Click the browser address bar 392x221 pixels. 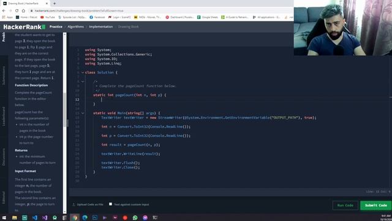(160, 11)
